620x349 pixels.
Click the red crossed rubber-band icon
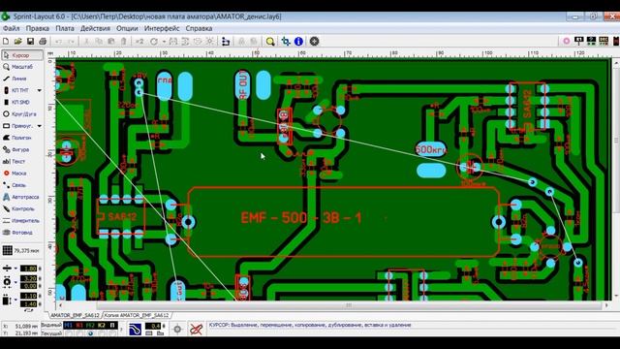(x=196, y=330)
